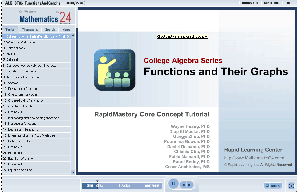Open the Search tab
This screenshot has height=192, width=297.
pos(50,29)
